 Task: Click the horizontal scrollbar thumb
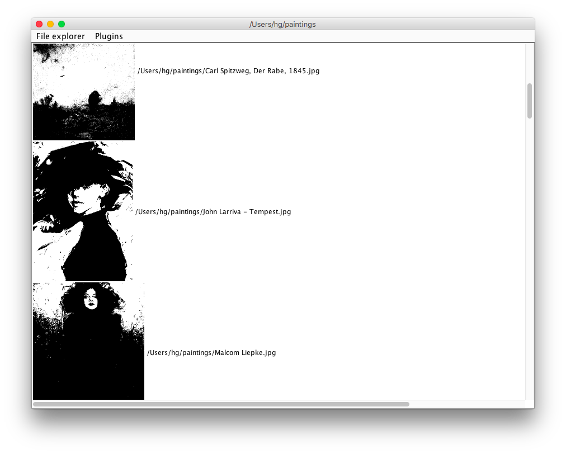point(221,404)
